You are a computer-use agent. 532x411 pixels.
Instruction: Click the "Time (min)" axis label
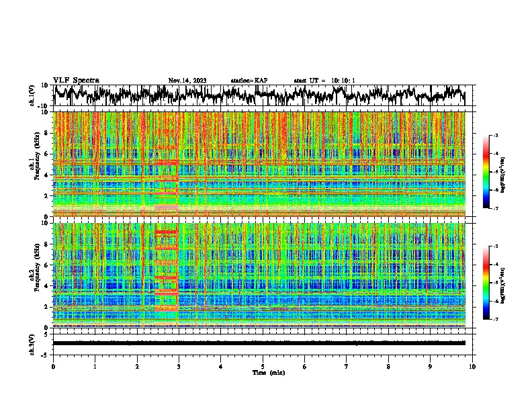click(269, 373)
